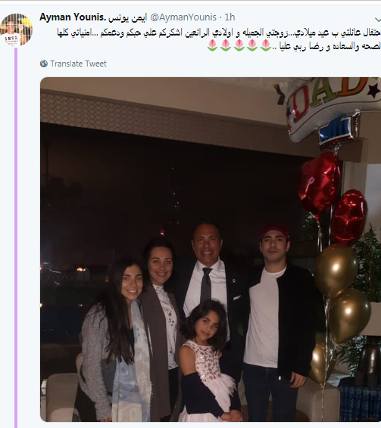The image size is (381, 428).
Task: Click the Ayman Younis display name
Action: point(93,17)
